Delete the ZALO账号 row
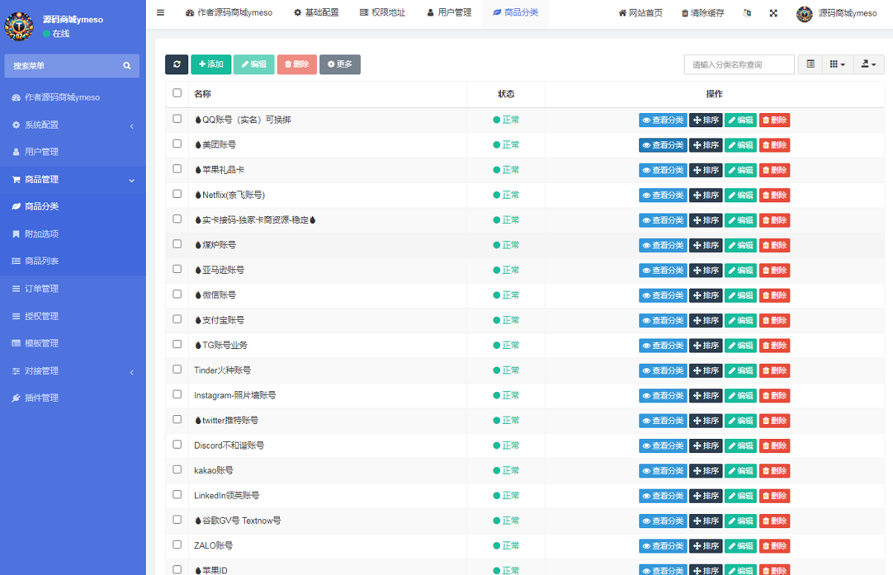893x575 pixels. tap(775, 546)
